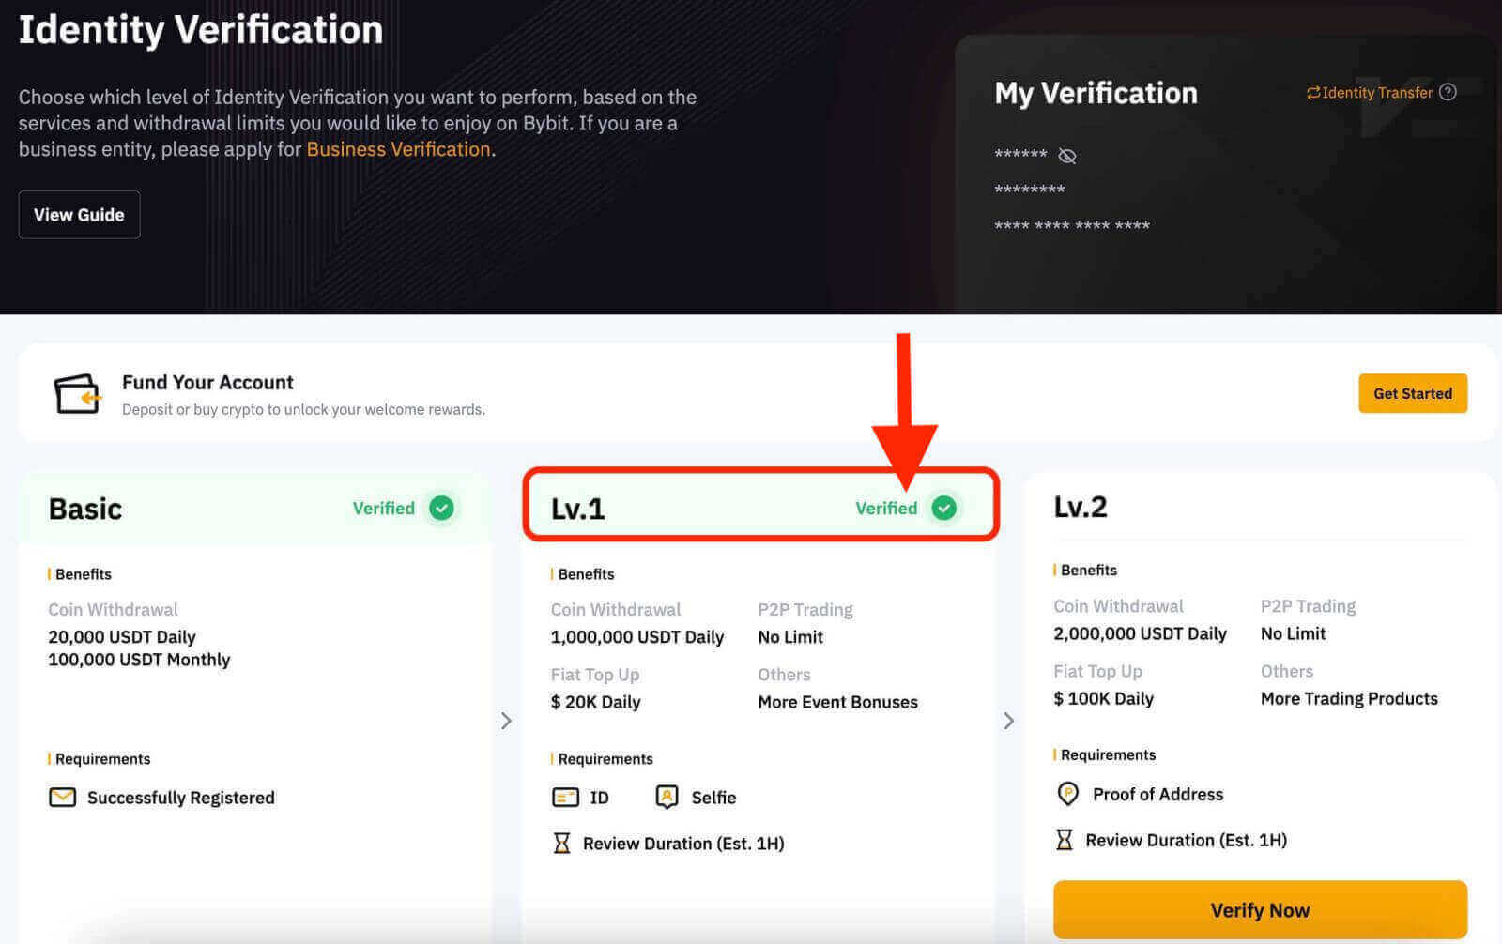Select the Selfie badge icon in Lv.1 Requirements
Screen dimensions: 1502x944
pos(667,797)
